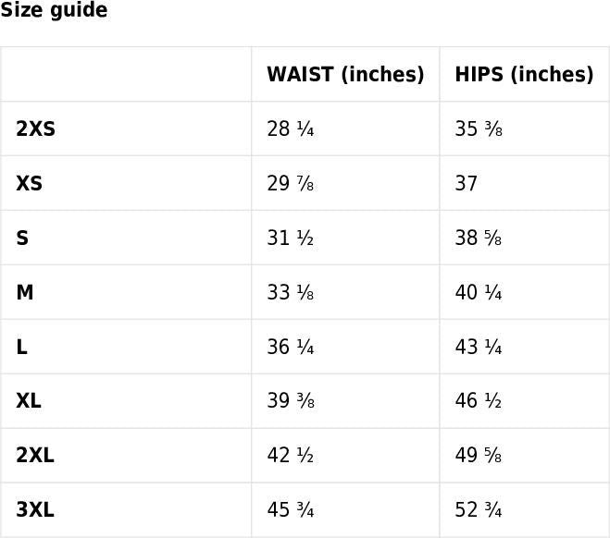Select the M size row label
The image size is (610, 538).
pyautogui.click(x=25, y=293)
